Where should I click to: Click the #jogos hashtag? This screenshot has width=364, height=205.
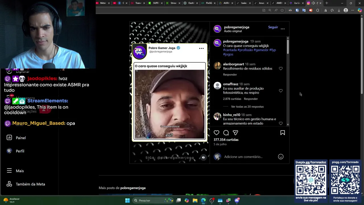tap(228, 54)
